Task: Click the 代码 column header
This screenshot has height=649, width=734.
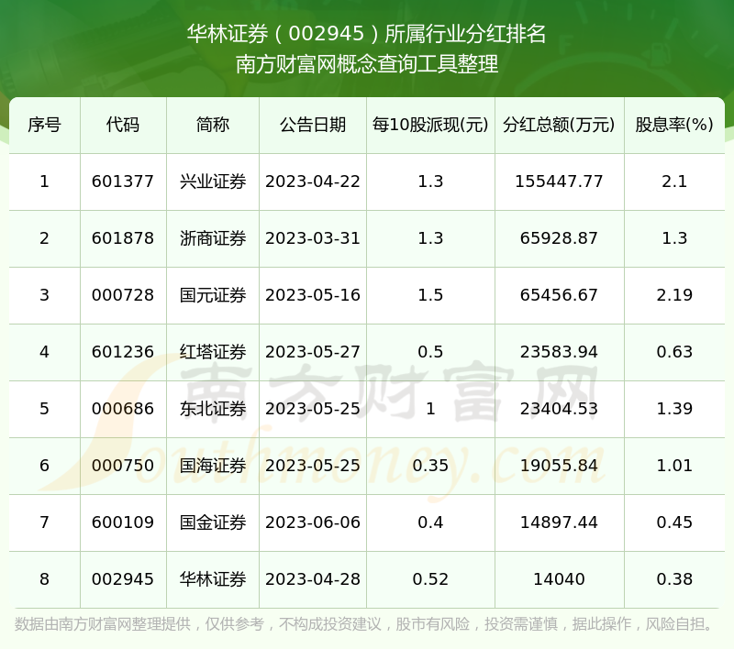Action: coord(123,125)
